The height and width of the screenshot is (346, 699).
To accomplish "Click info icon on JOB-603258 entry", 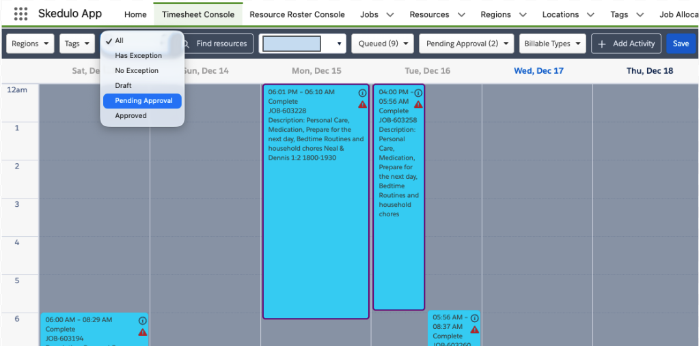I will click(x=418, y=93).
